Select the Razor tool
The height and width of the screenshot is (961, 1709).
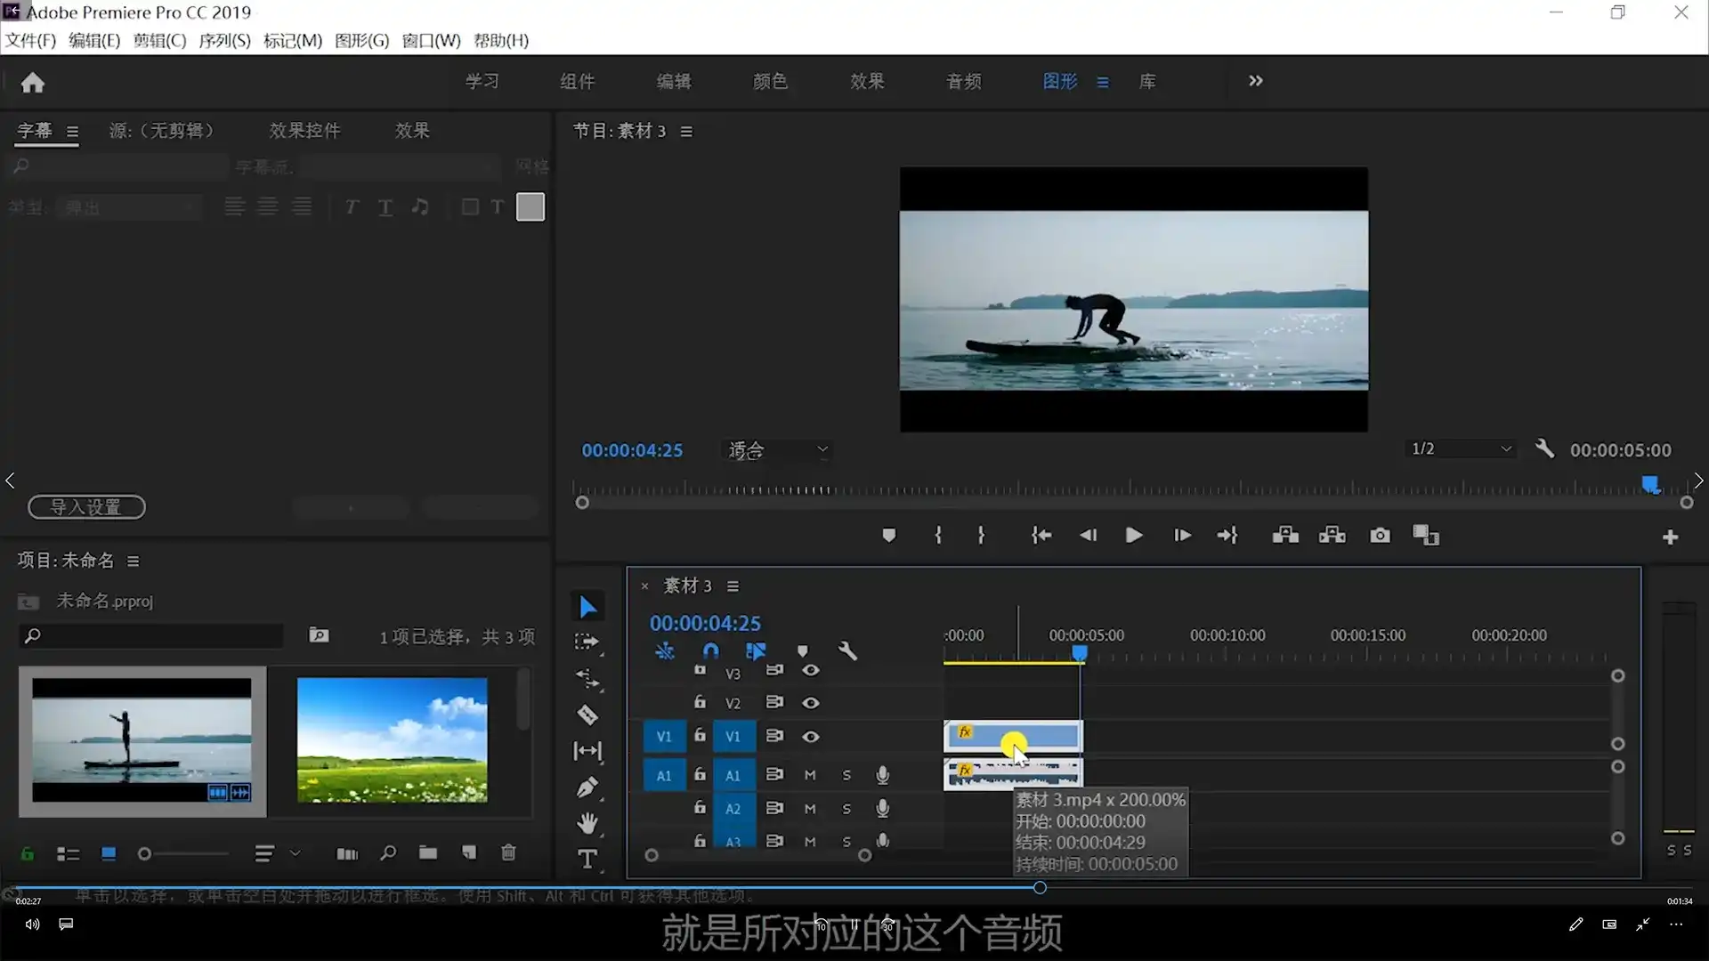(587, 715)
